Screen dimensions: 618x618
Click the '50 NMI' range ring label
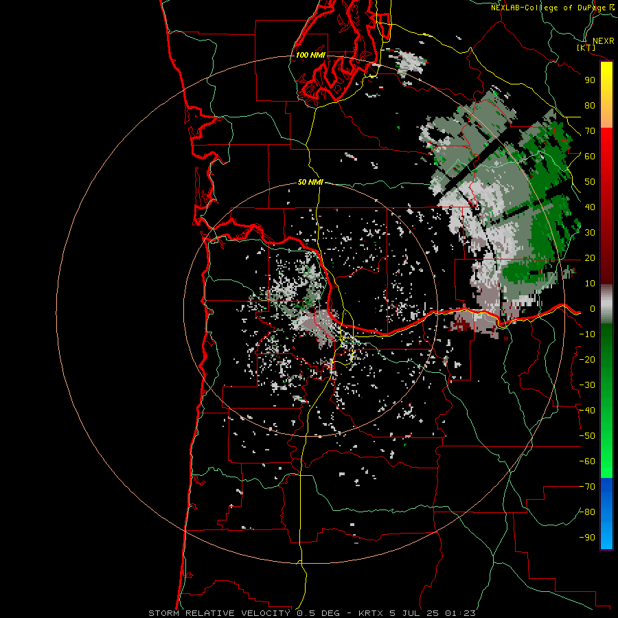click(310, 182)
